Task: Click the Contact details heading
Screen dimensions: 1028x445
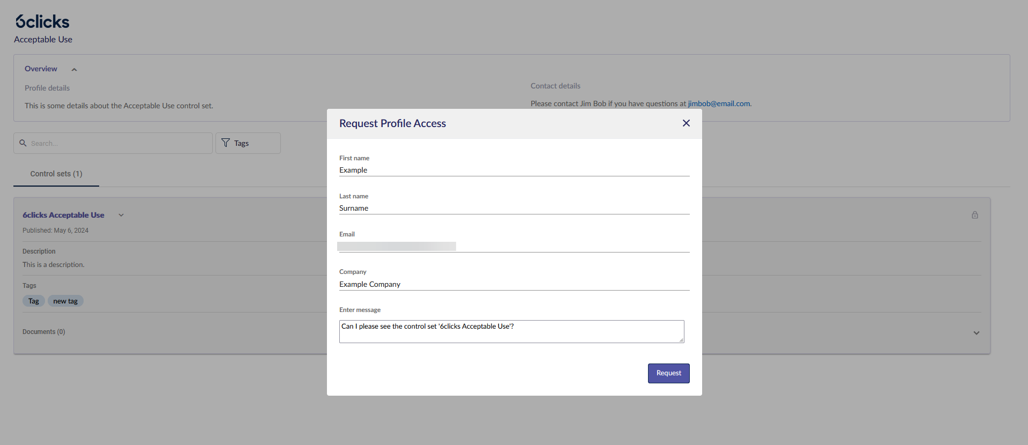Action: coord(555,86)
